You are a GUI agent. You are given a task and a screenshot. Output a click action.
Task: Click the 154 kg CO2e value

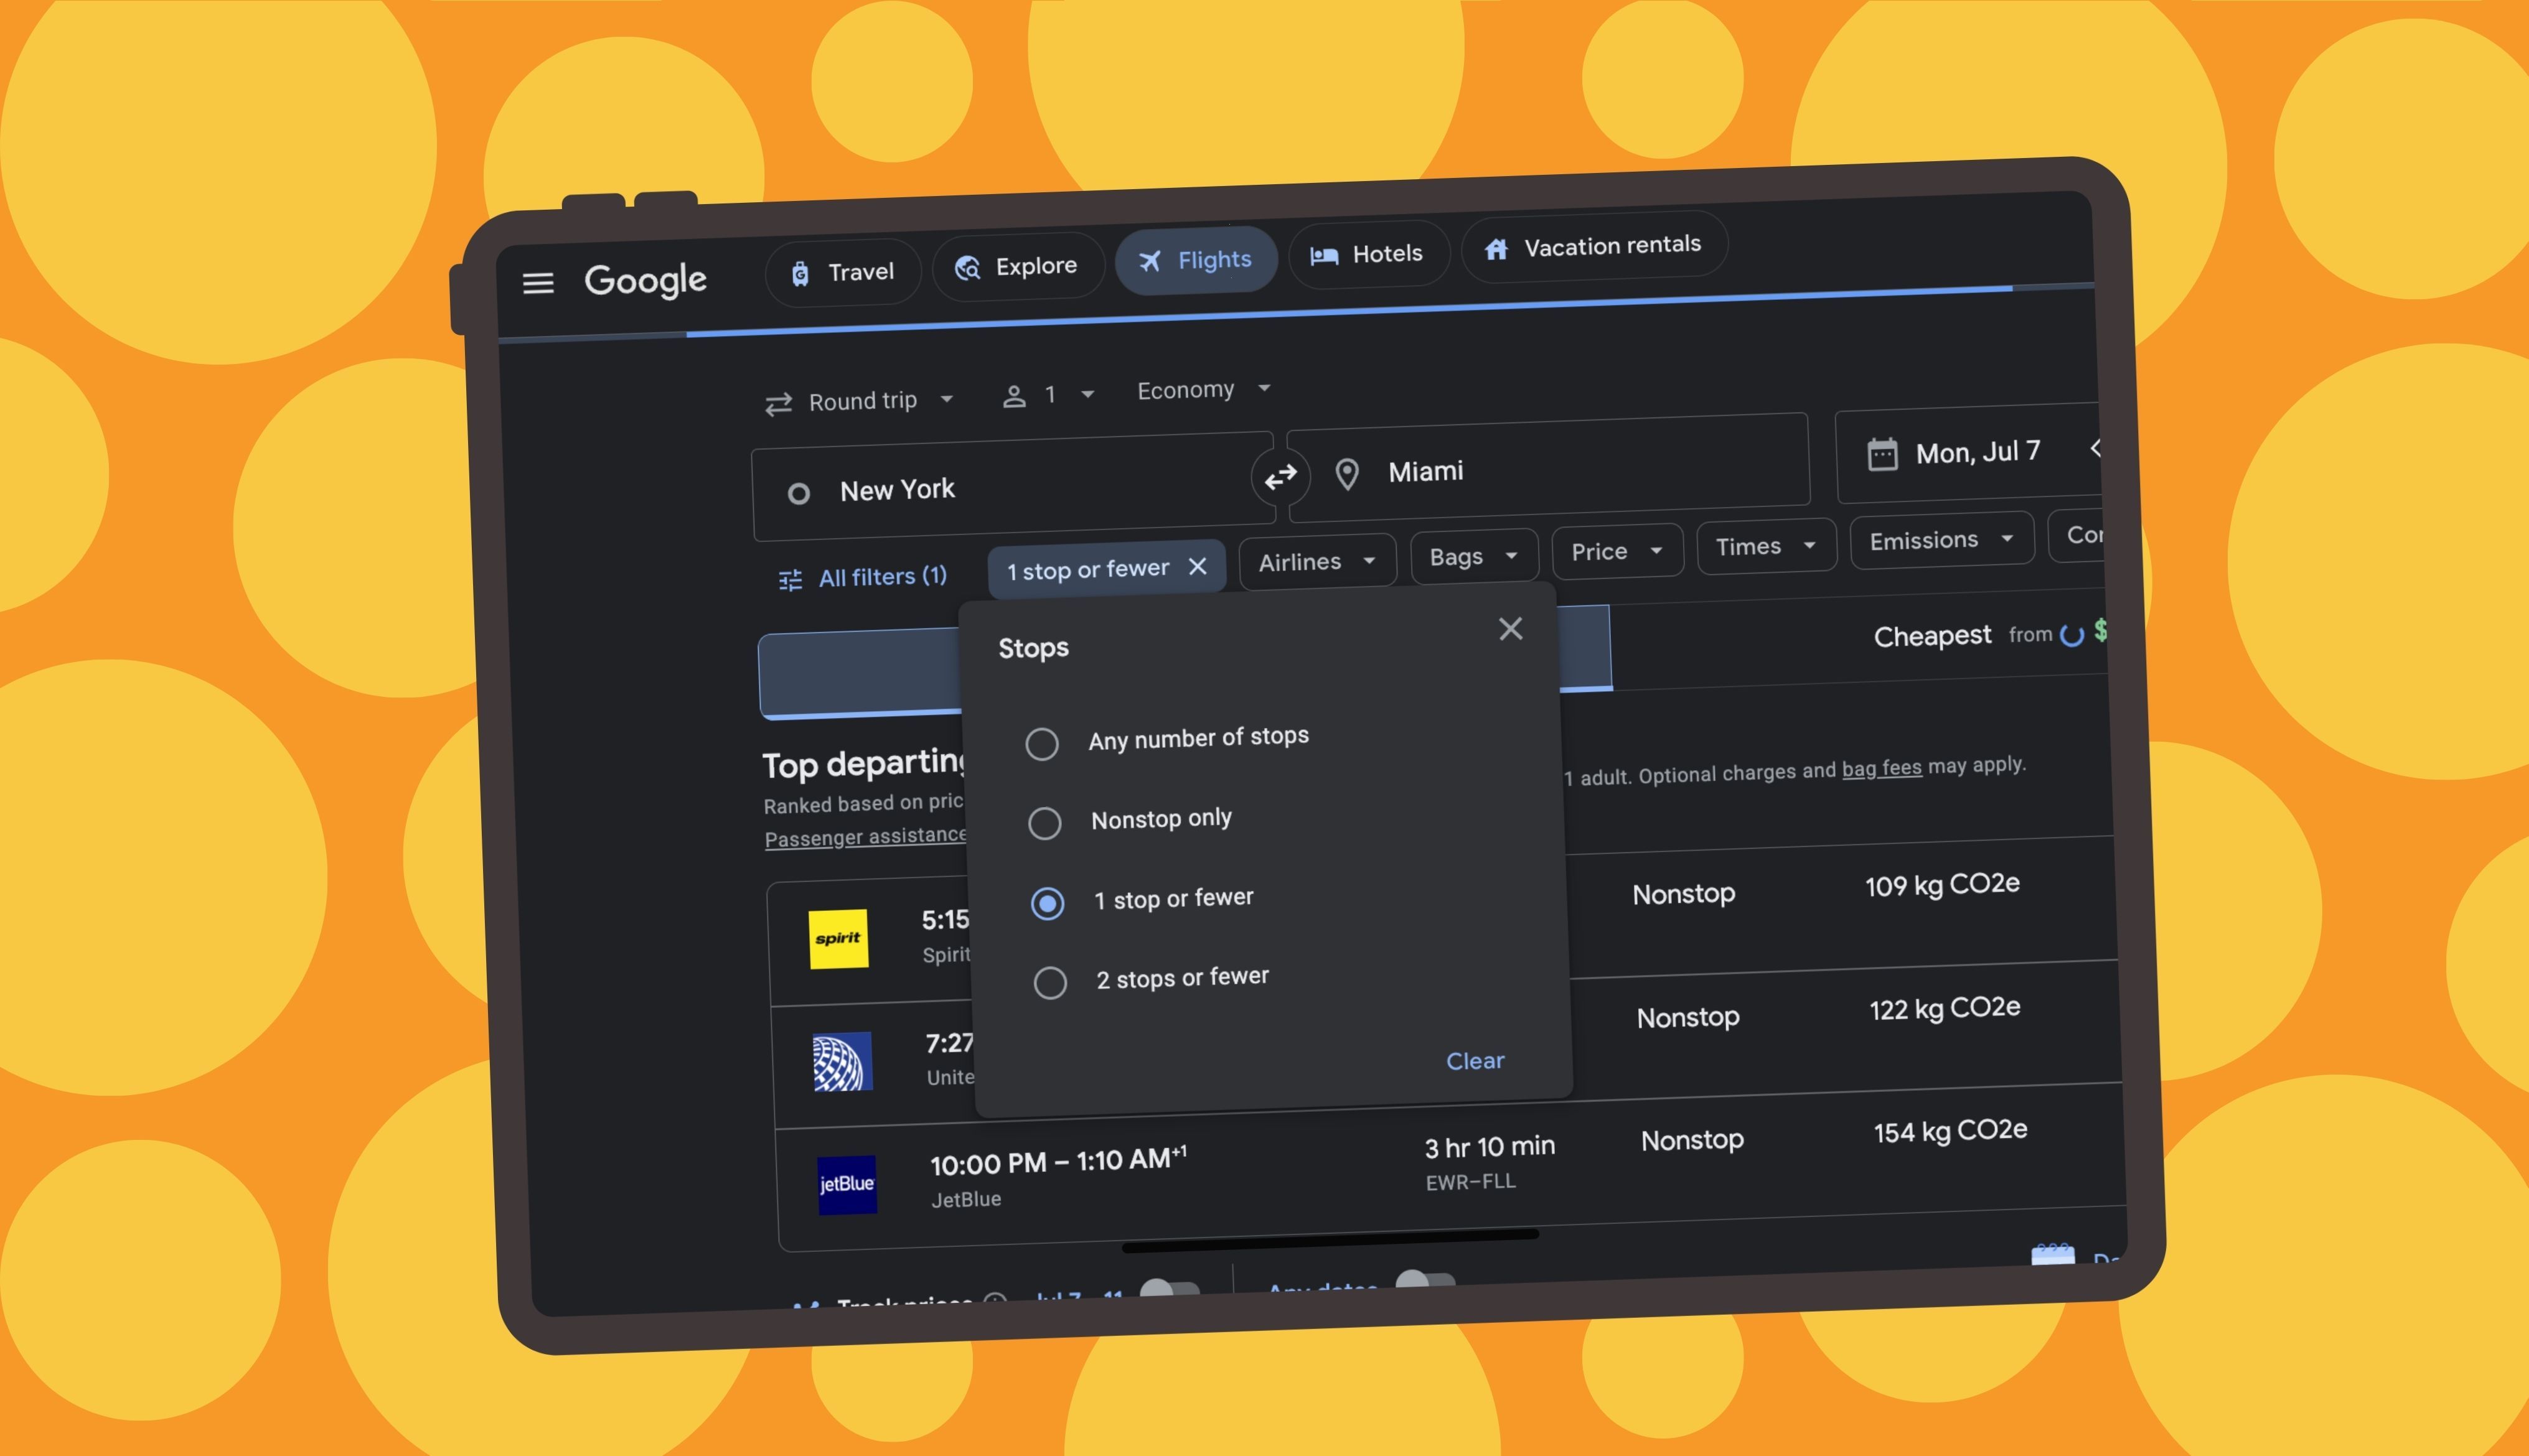tap(1950, 1131)
